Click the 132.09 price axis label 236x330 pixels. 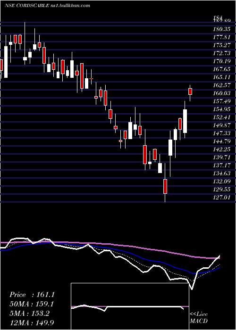pyautogui.click(x=221, y=181)
